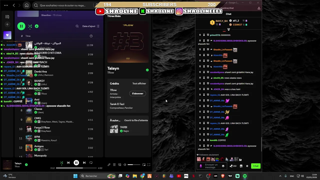Skip to the previous track
The height and width of the screenshot is (180, 320).
[68, 163]
